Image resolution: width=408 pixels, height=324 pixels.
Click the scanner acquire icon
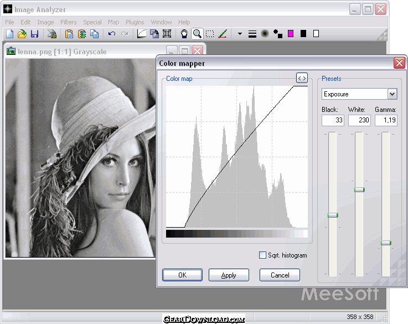pyautogui.click(x=52, y=34)
